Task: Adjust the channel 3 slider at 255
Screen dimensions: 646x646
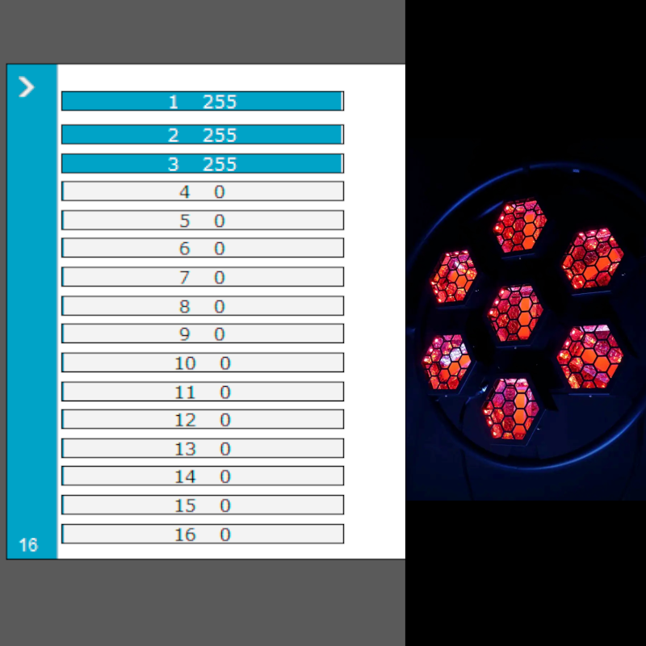Action: 203,164
